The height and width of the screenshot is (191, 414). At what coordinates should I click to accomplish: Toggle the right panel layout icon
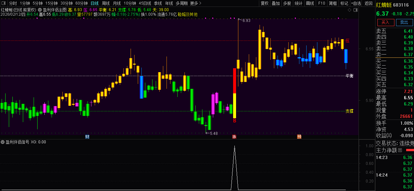356,10
